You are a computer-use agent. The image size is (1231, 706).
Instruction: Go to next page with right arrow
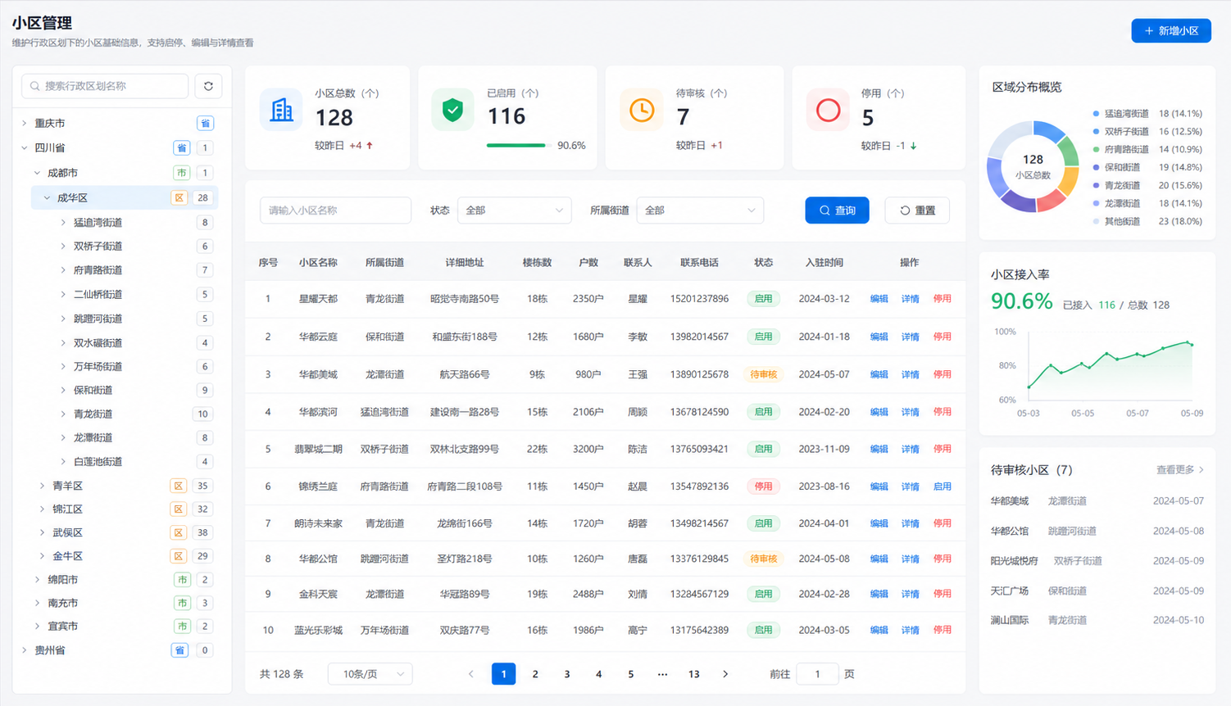point(725,674)
